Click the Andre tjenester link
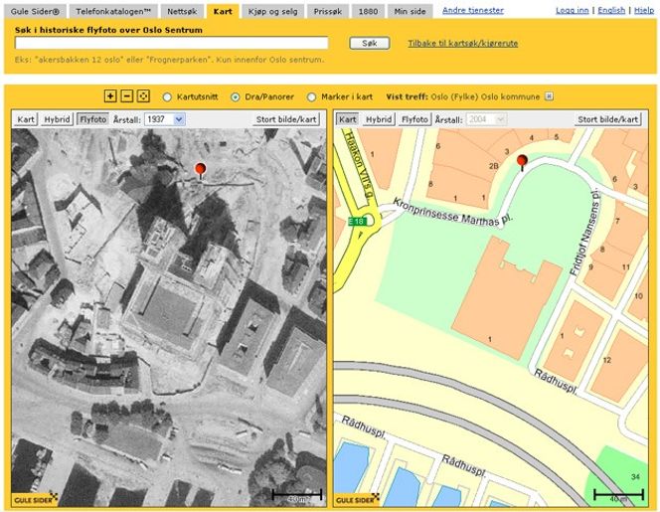 pyautogui.click(x=473, y=11)
